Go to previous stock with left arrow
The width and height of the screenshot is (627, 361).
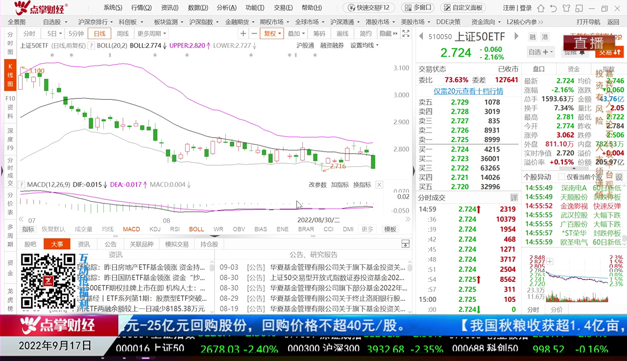click(420, 36)
